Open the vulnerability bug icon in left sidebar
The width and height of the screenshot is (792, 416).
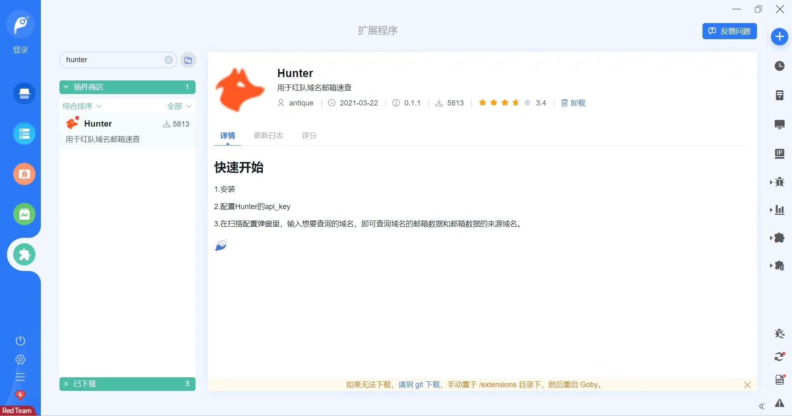point(24,174)
